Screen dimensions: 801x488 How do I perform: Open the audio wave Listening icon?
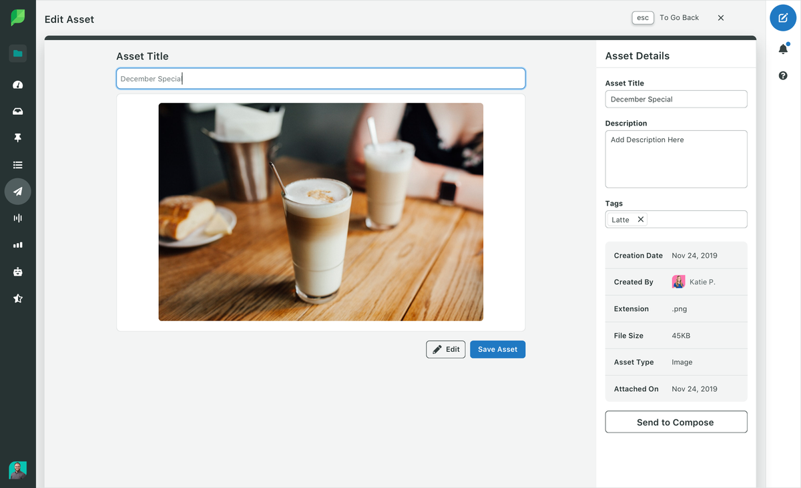[18, 218]
